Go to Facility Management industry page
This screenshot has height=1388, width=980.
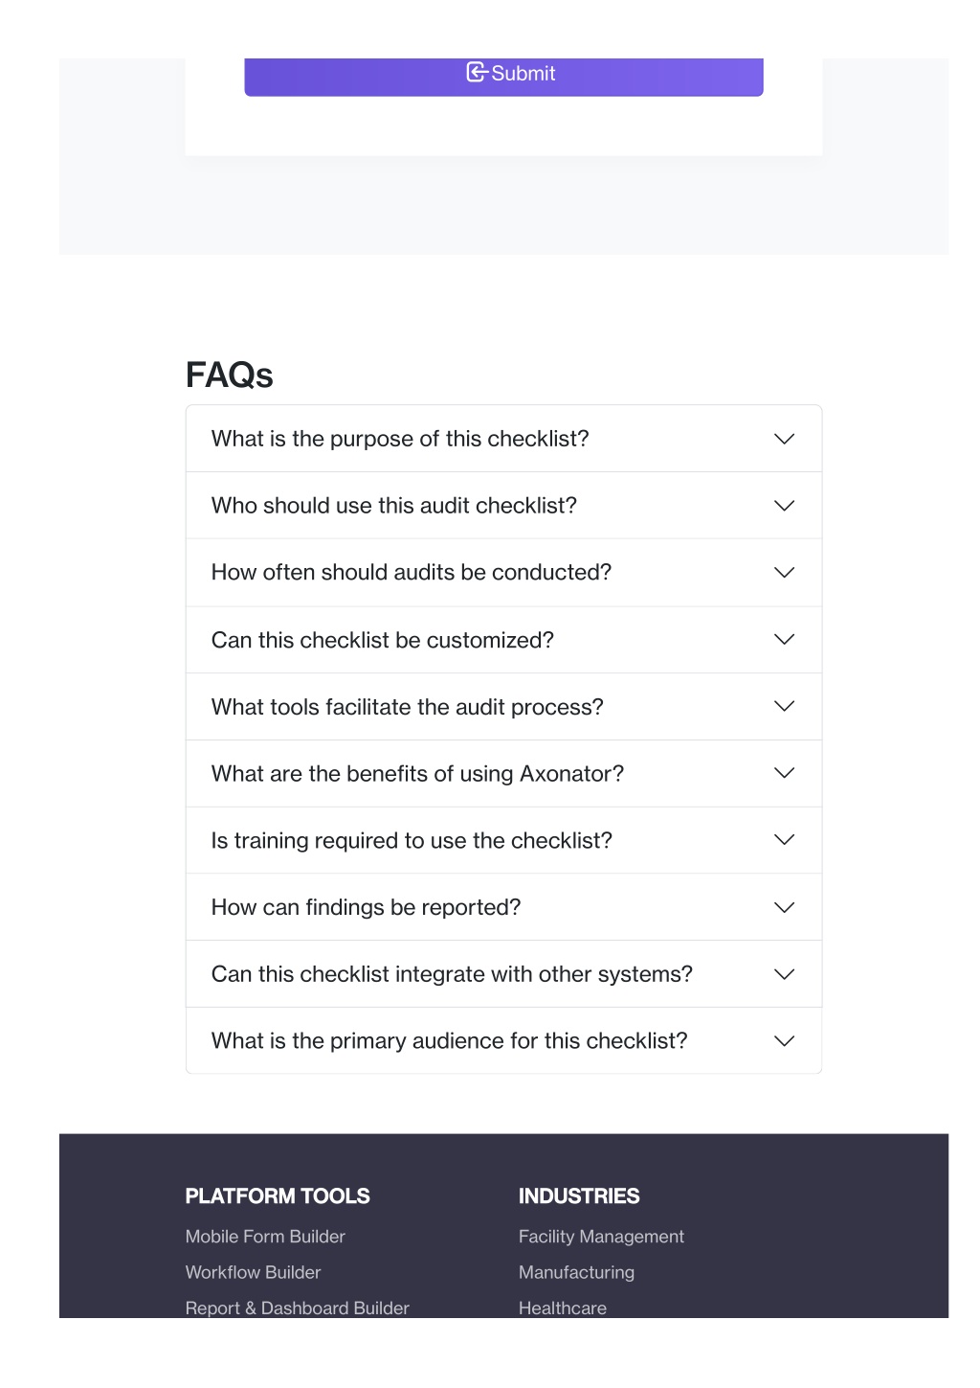(601, 1237)
